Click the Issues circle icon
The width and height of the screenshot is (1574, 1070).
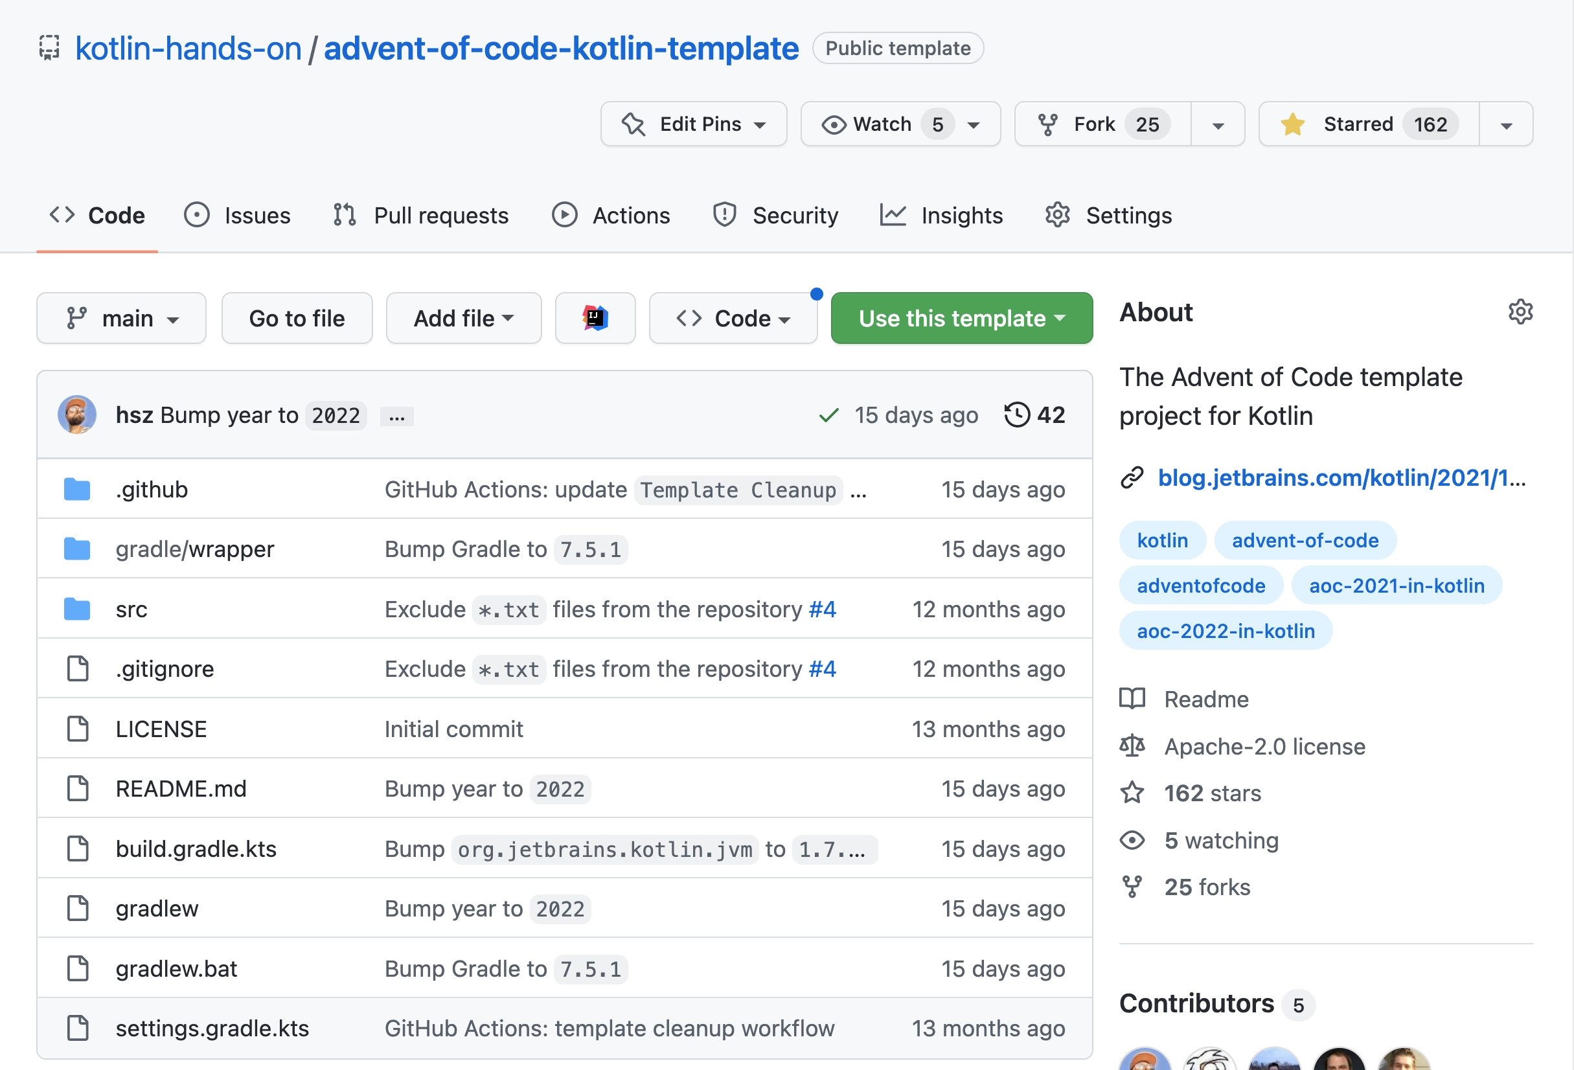coord(194,215)
